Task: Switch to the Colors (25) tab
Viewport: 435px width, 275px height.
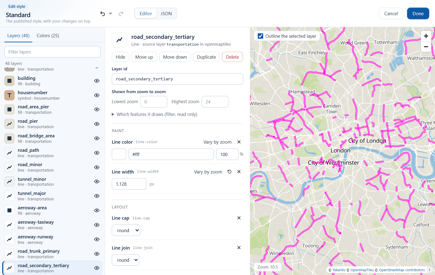Action: point(48,36)
